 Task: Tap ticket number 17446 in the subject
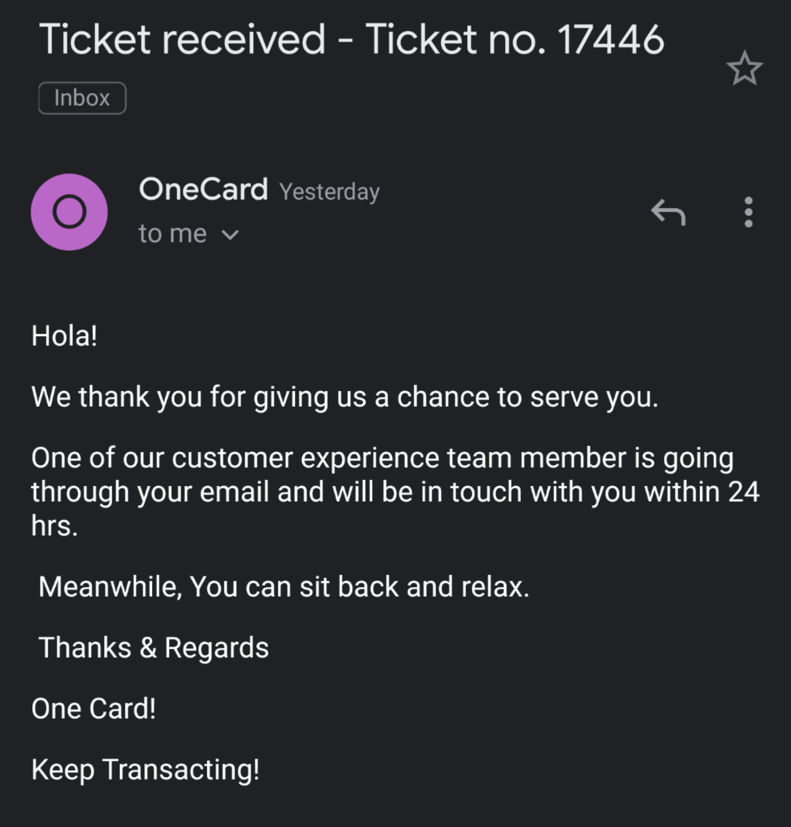pyautogui.click(x=610, y=39)
